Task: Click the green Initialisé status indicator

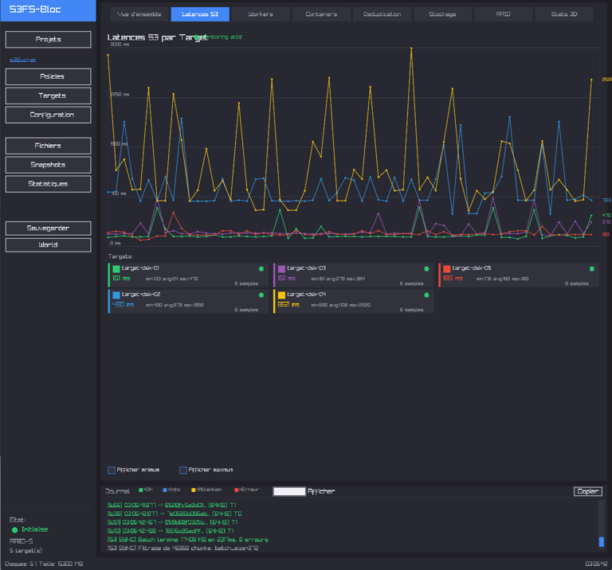Action: (x=14, y=529)
